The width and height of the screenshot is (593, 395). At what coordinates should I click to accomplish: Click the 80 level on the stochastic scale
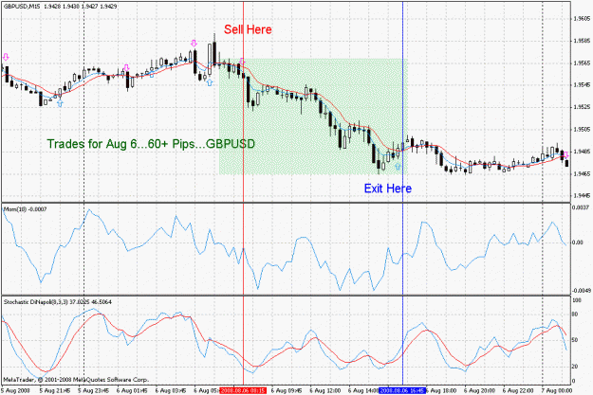[575, 314]
